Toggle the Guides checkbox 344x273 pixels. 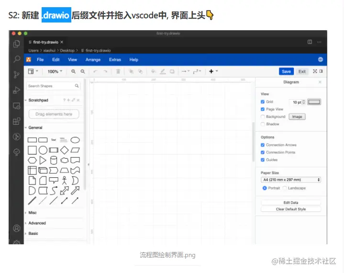point(263,160)
